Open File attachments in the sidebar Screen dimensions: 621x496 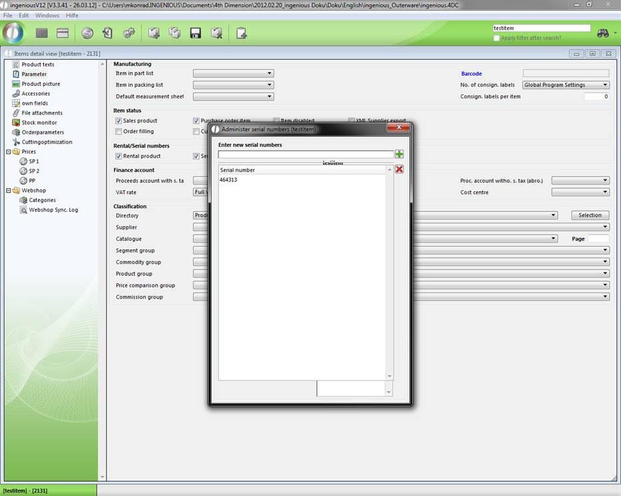(x=42, y=113)
